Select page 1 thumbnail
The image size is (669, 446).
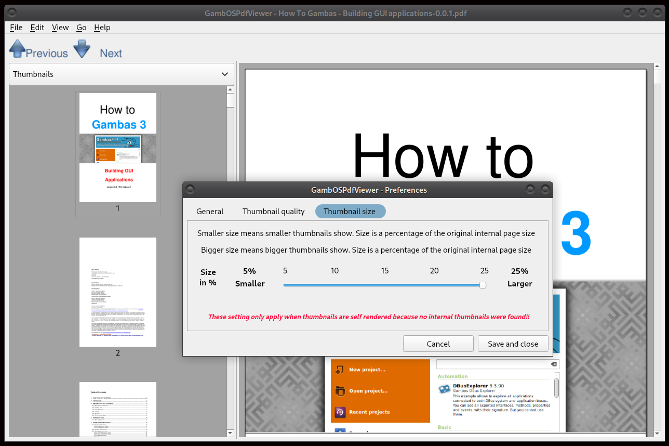[x=118, y=148]
